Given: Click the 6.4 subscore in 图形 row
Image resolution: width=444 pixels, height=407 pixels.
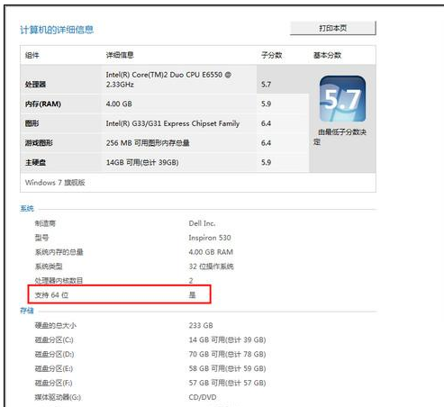Looking at the screenshot, I should (x=266, y=123).
